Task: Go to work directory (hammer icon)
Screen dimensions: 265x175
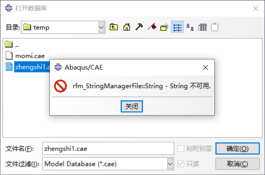Action: 139,27
